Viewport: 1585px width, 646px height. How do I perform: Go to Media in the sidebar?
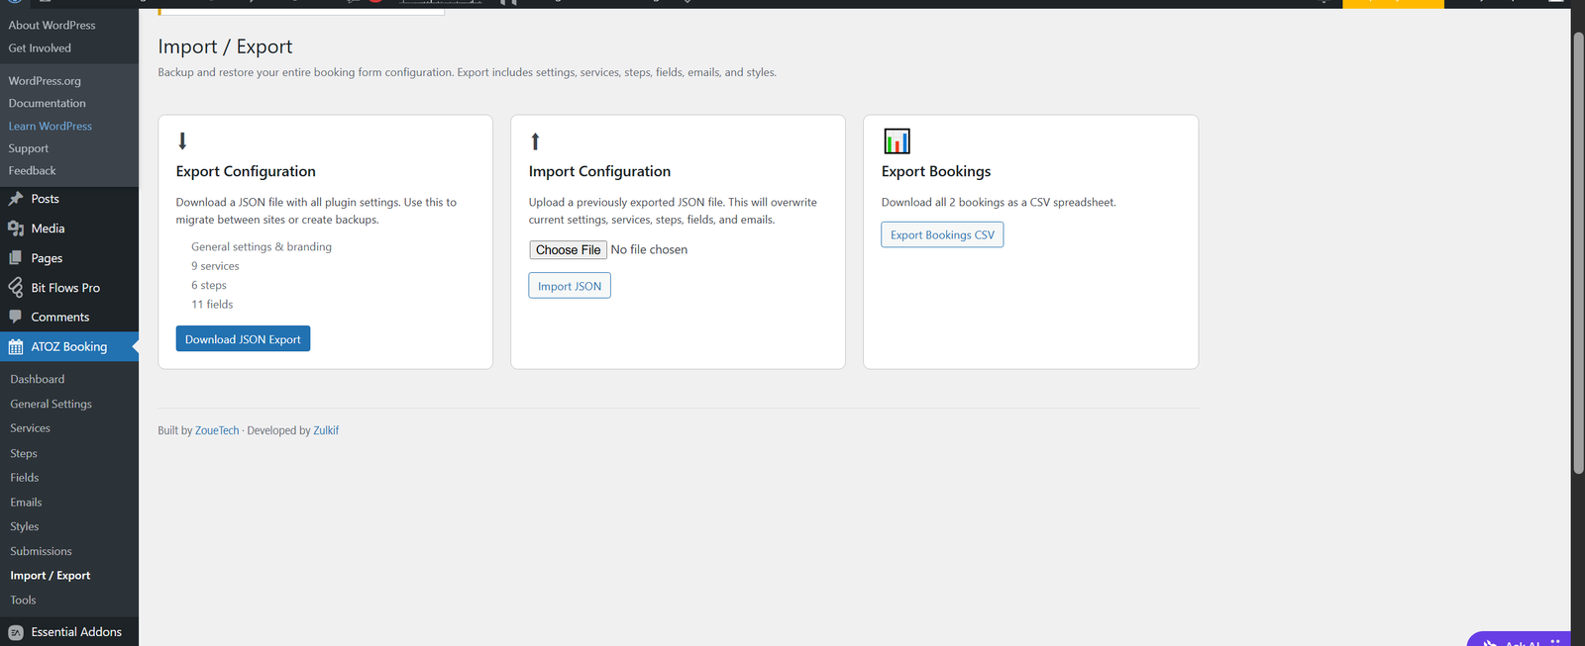click(x=48, y=229)
